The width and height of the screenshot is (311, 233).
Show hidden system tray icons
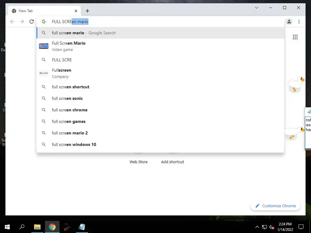[257, 227]
